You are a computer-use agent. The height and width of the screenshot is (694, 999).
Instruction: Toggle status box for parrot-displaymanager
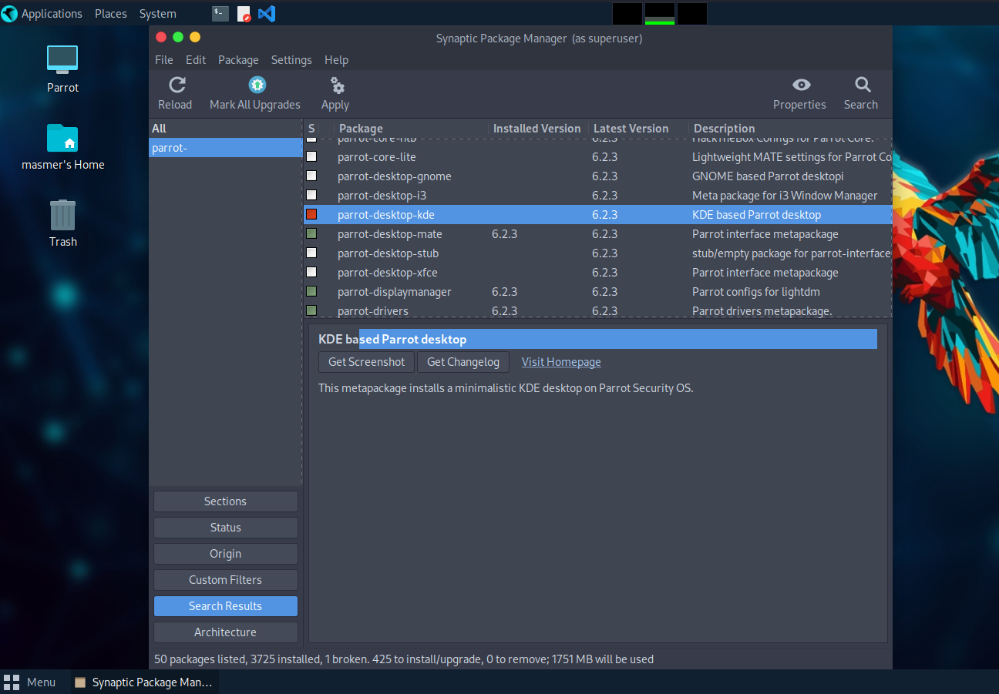pos(311,291)
